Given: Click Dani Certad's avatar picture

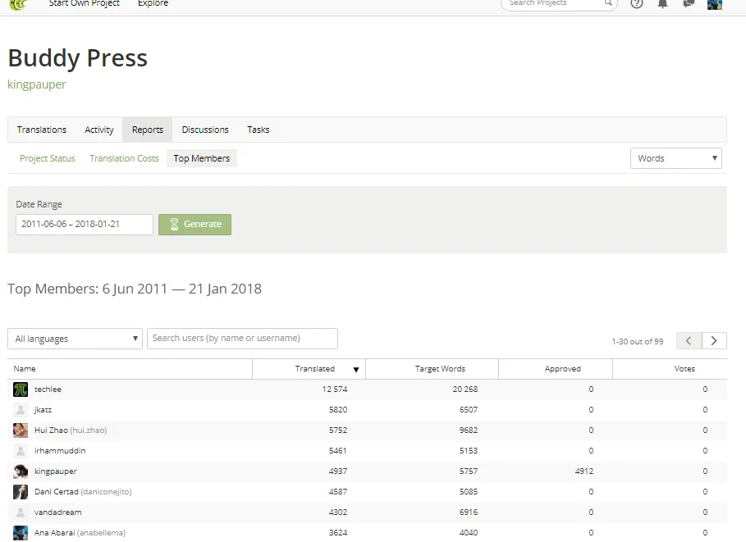Looking at the screenshot, I should pos(21,492).
